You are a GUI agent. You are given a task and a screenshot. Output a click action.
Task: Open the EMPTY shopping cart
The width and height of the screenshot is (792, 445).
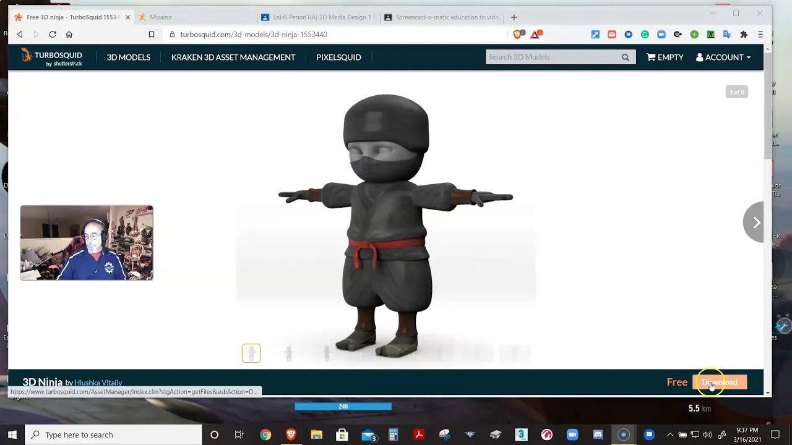pyautogui.click(x=665, y=57)
